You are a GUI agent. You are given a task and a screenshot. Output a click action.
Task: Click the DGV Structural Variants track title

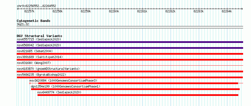pos(39,36)
